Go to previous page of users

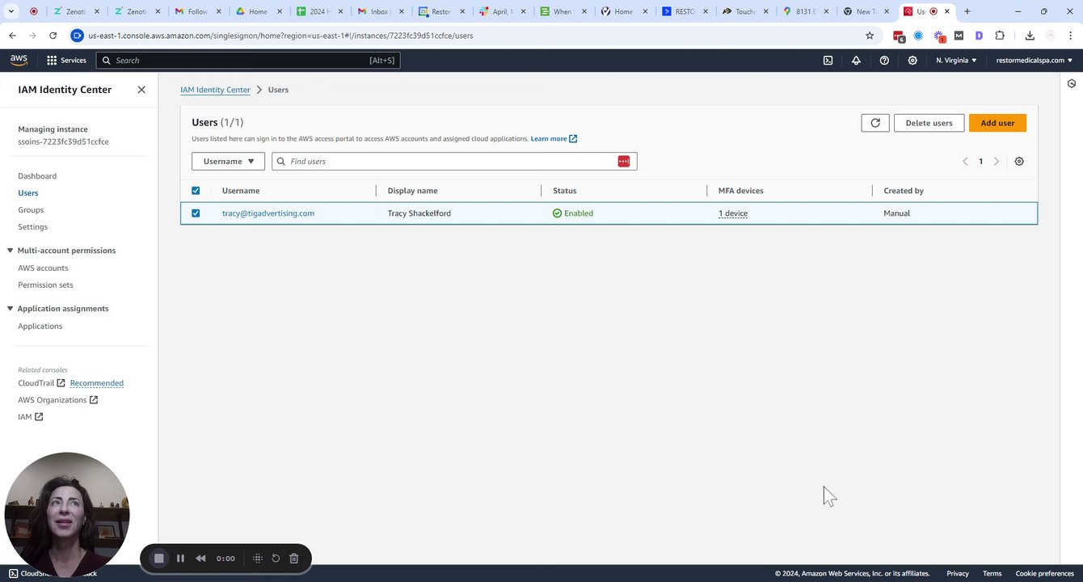[x=965, y=161]
